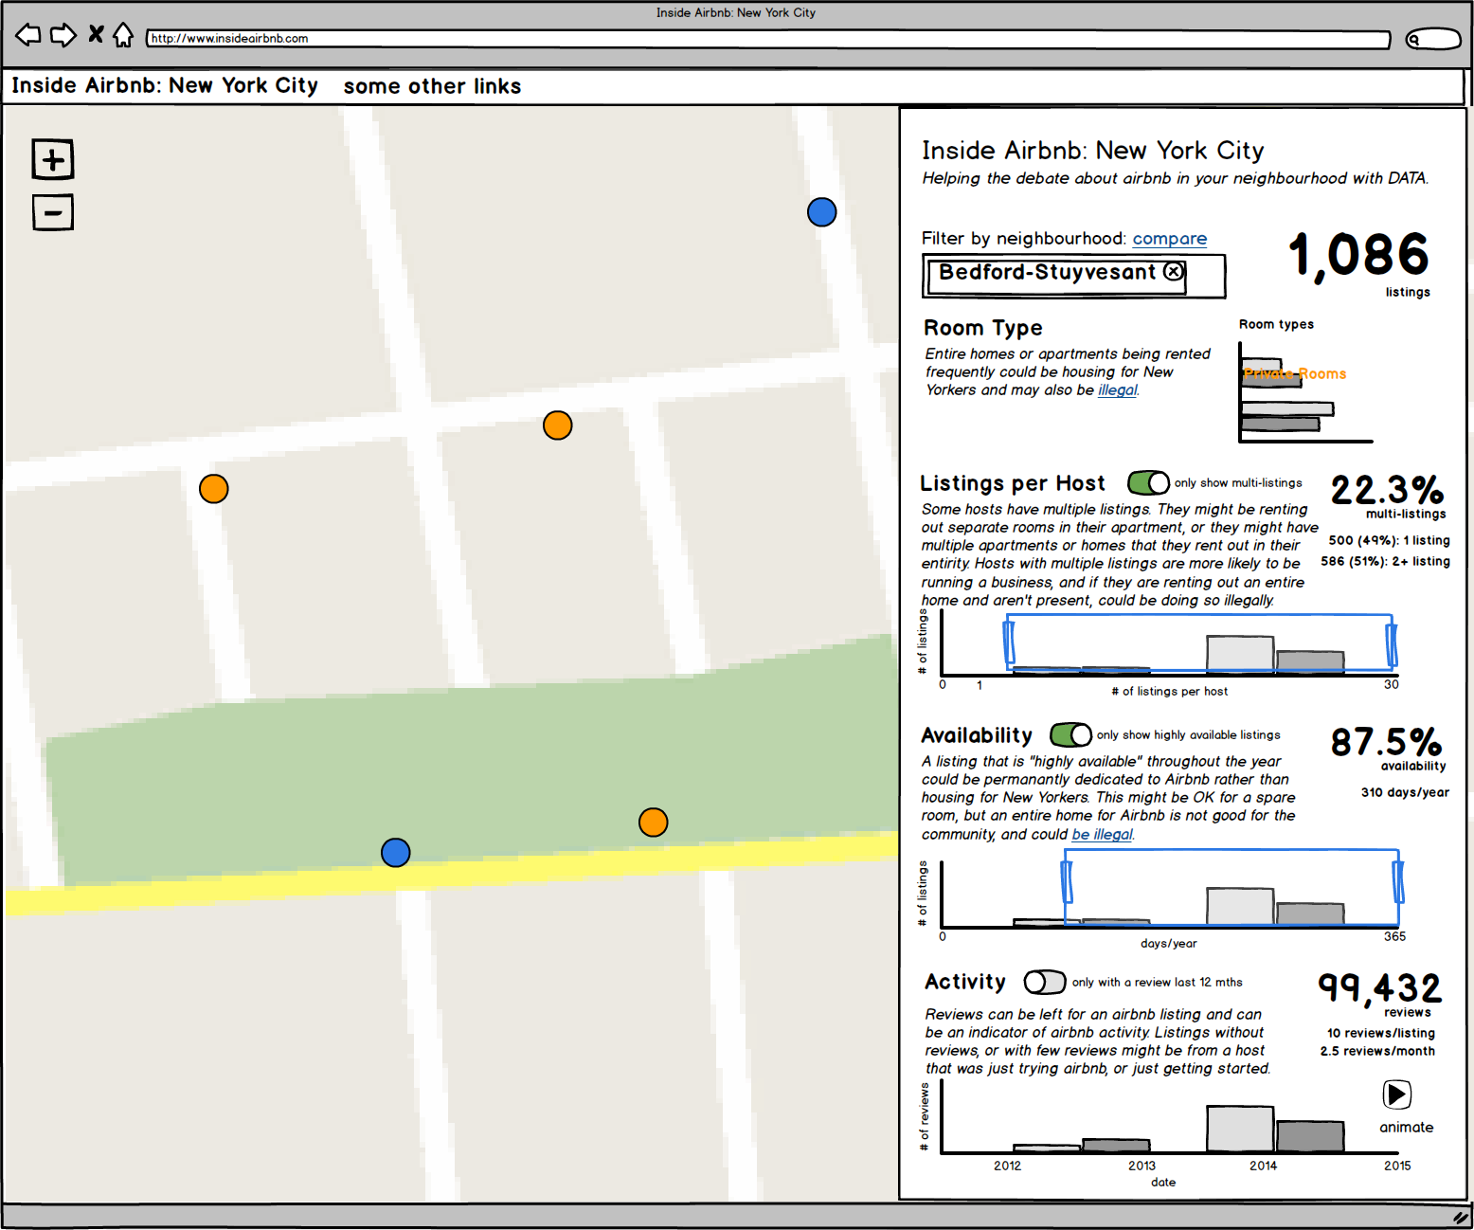The image size is (1474, 1230).
Task: Zoom out the map with minus button
Action: click(53, 212)
